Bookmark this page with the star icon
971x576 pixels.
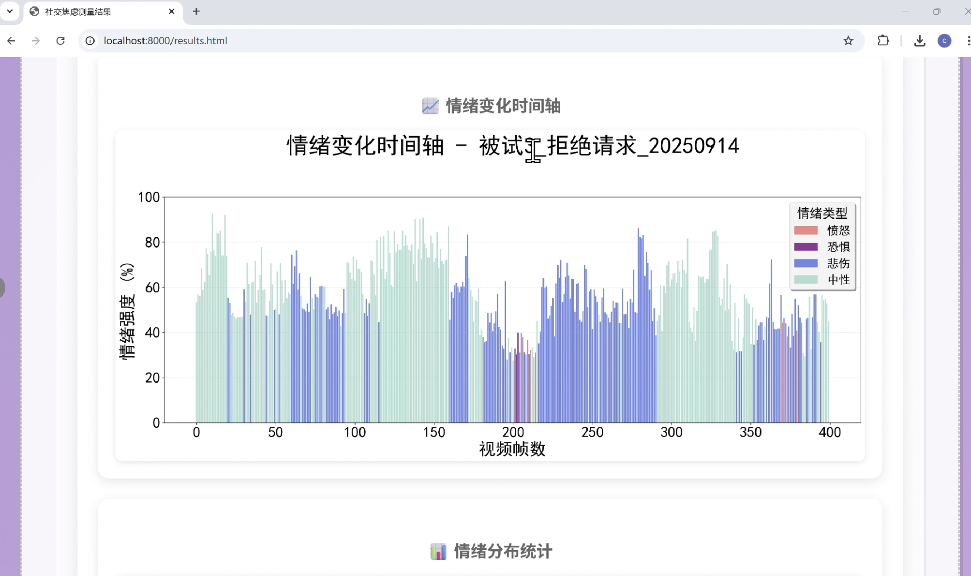point(848,41)
